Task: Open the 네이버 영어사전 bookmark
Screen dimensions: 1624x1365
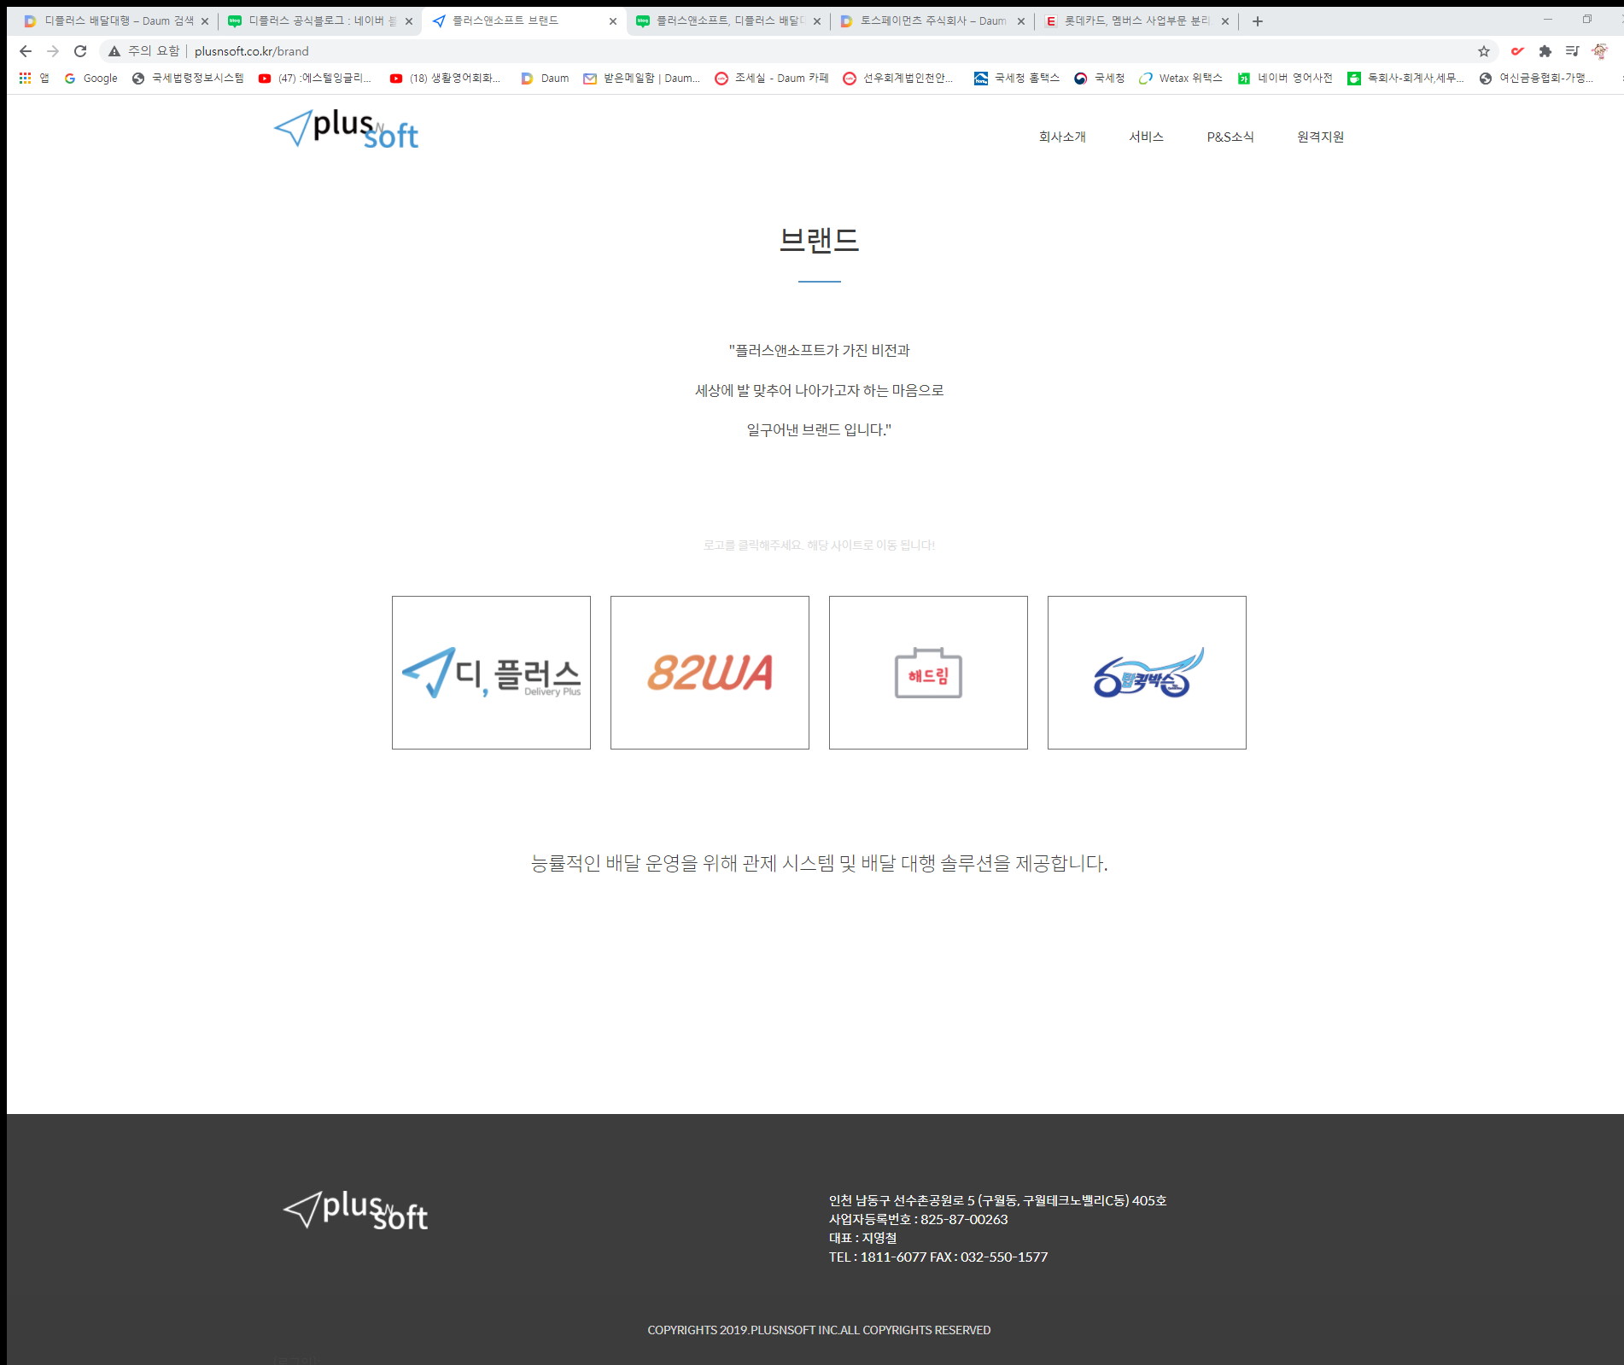Action: click(1285, 78)
